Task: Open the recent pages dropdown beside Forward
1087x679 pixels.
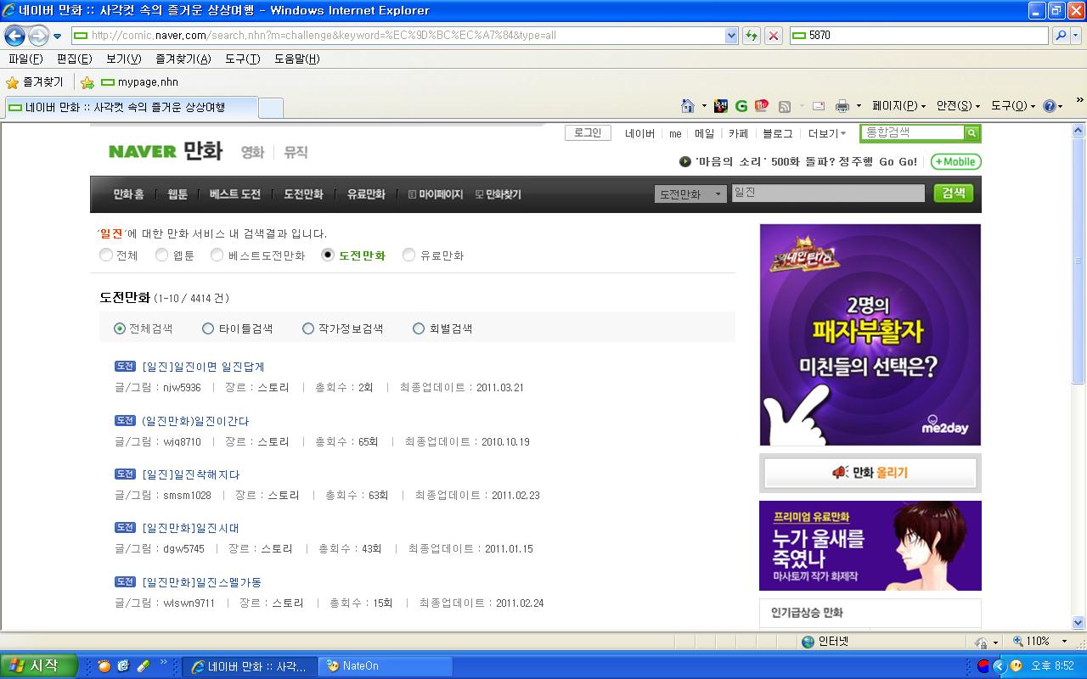Action: click(x=58, y=36)
